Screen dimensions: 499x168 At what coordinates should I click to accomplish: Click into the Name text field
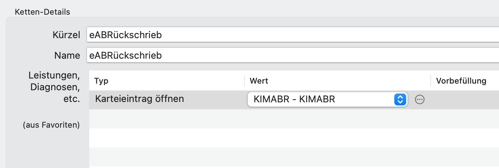click(293, 55)
